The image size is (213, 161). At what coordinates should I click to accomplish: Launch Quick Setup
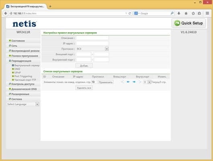tap(188, 23)
